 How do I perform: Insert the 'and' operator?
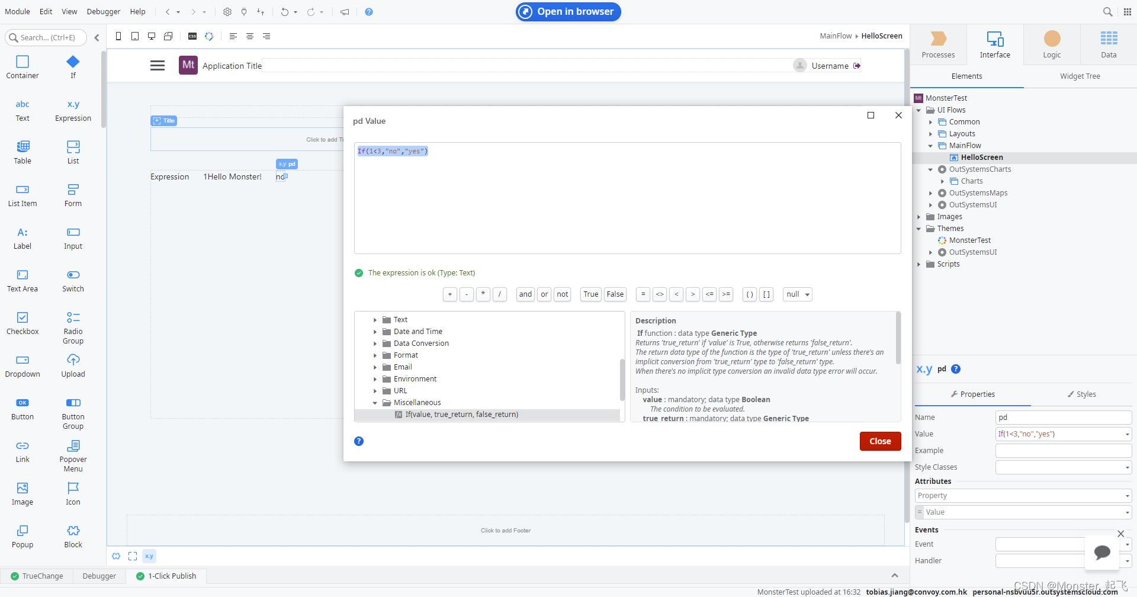(525, 294)
